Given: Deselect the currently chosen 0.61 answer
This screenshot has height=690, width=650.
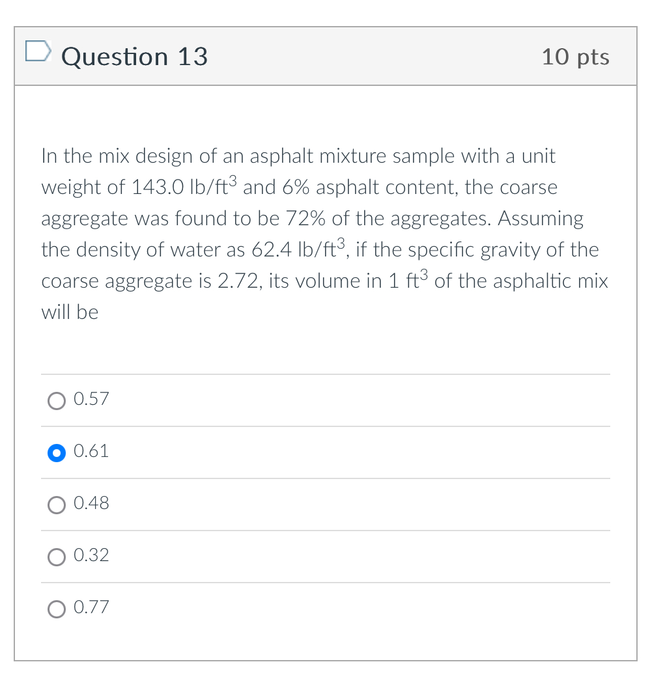Looking at the screenshot, I should point(57,452).
